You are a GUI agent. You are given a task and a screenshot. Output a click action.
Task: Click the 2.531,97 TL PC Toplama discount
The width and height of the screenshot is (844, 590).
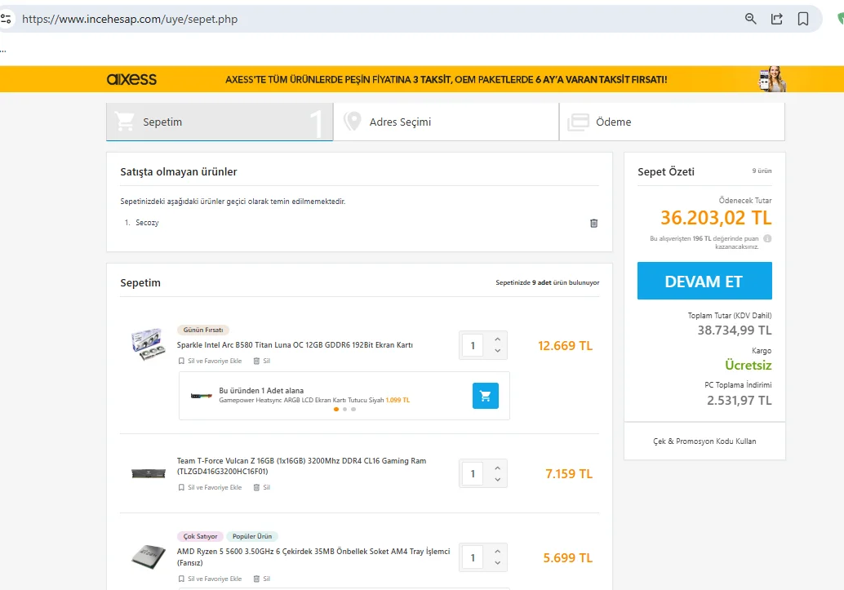pos(739,401)
